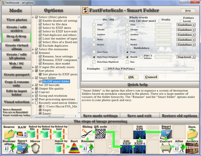Viewport: 201px width, 156px height.
Task: Open the Folders Level dropdown for Model
Action: [186, 45]
